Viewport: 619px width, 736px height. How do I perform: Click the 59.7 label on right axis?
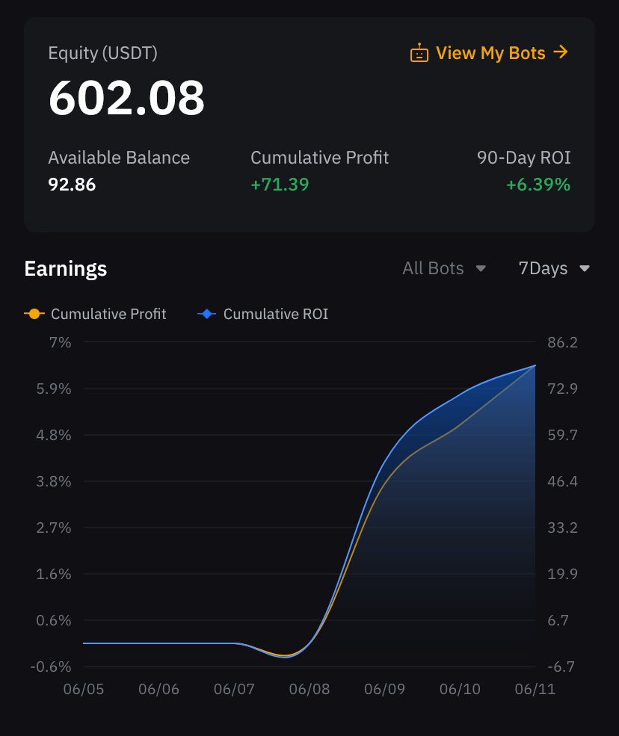pyautogui.click(x=562, y=435)
